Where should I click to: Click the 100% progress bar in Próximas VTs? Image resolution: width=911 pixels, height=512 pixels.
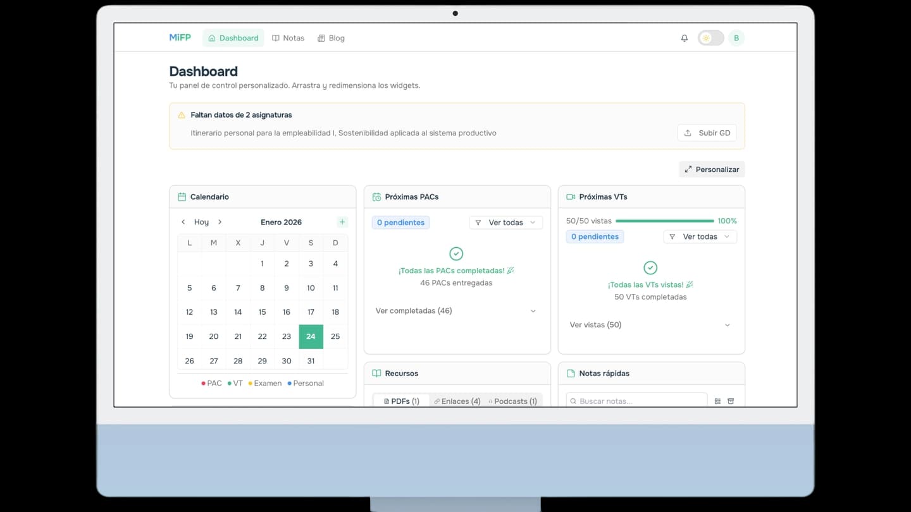[664, 221]
